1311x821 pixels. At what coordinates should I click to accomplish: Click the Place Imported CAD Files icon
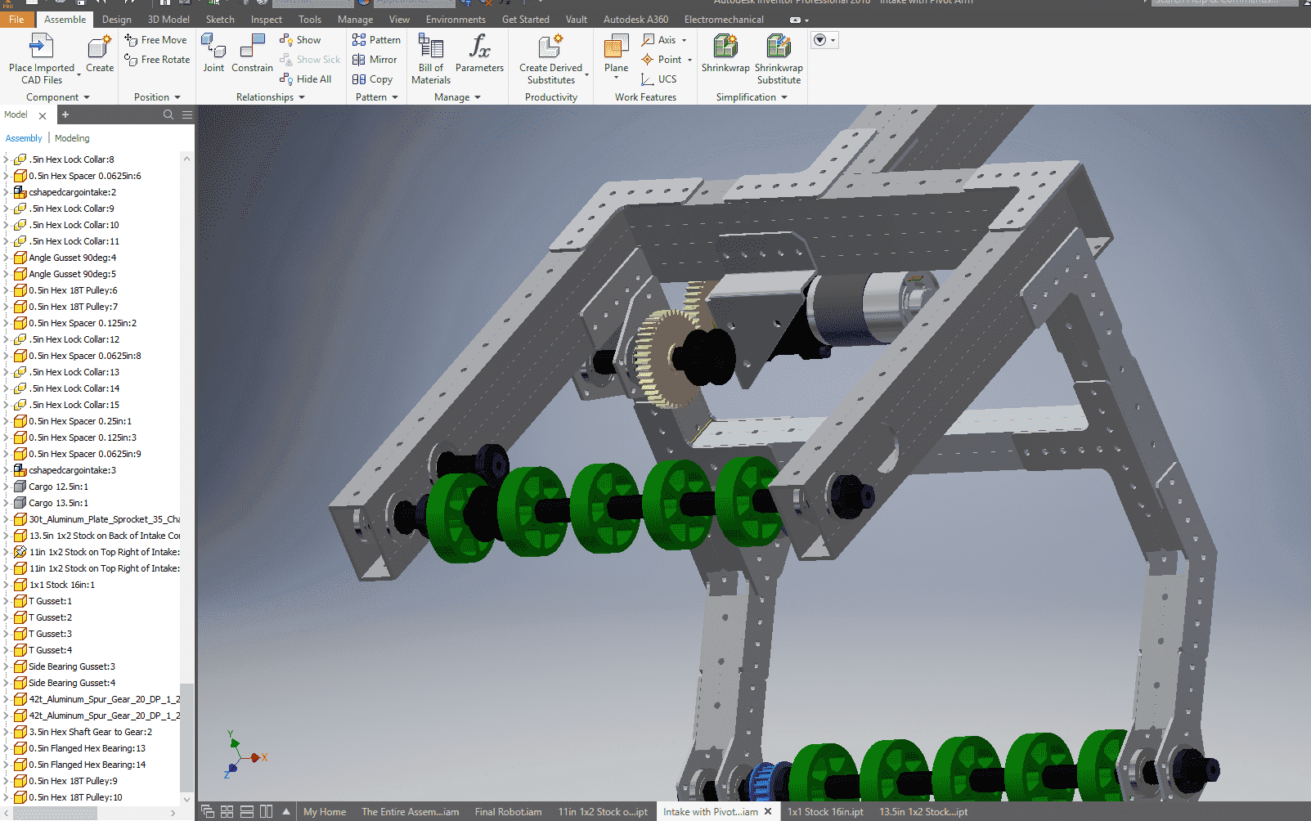coord(41,47)
